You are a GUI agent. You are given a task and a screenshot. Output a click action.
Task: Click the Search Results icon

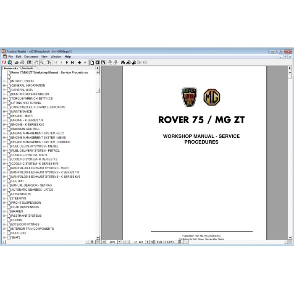tap(134, 63)
